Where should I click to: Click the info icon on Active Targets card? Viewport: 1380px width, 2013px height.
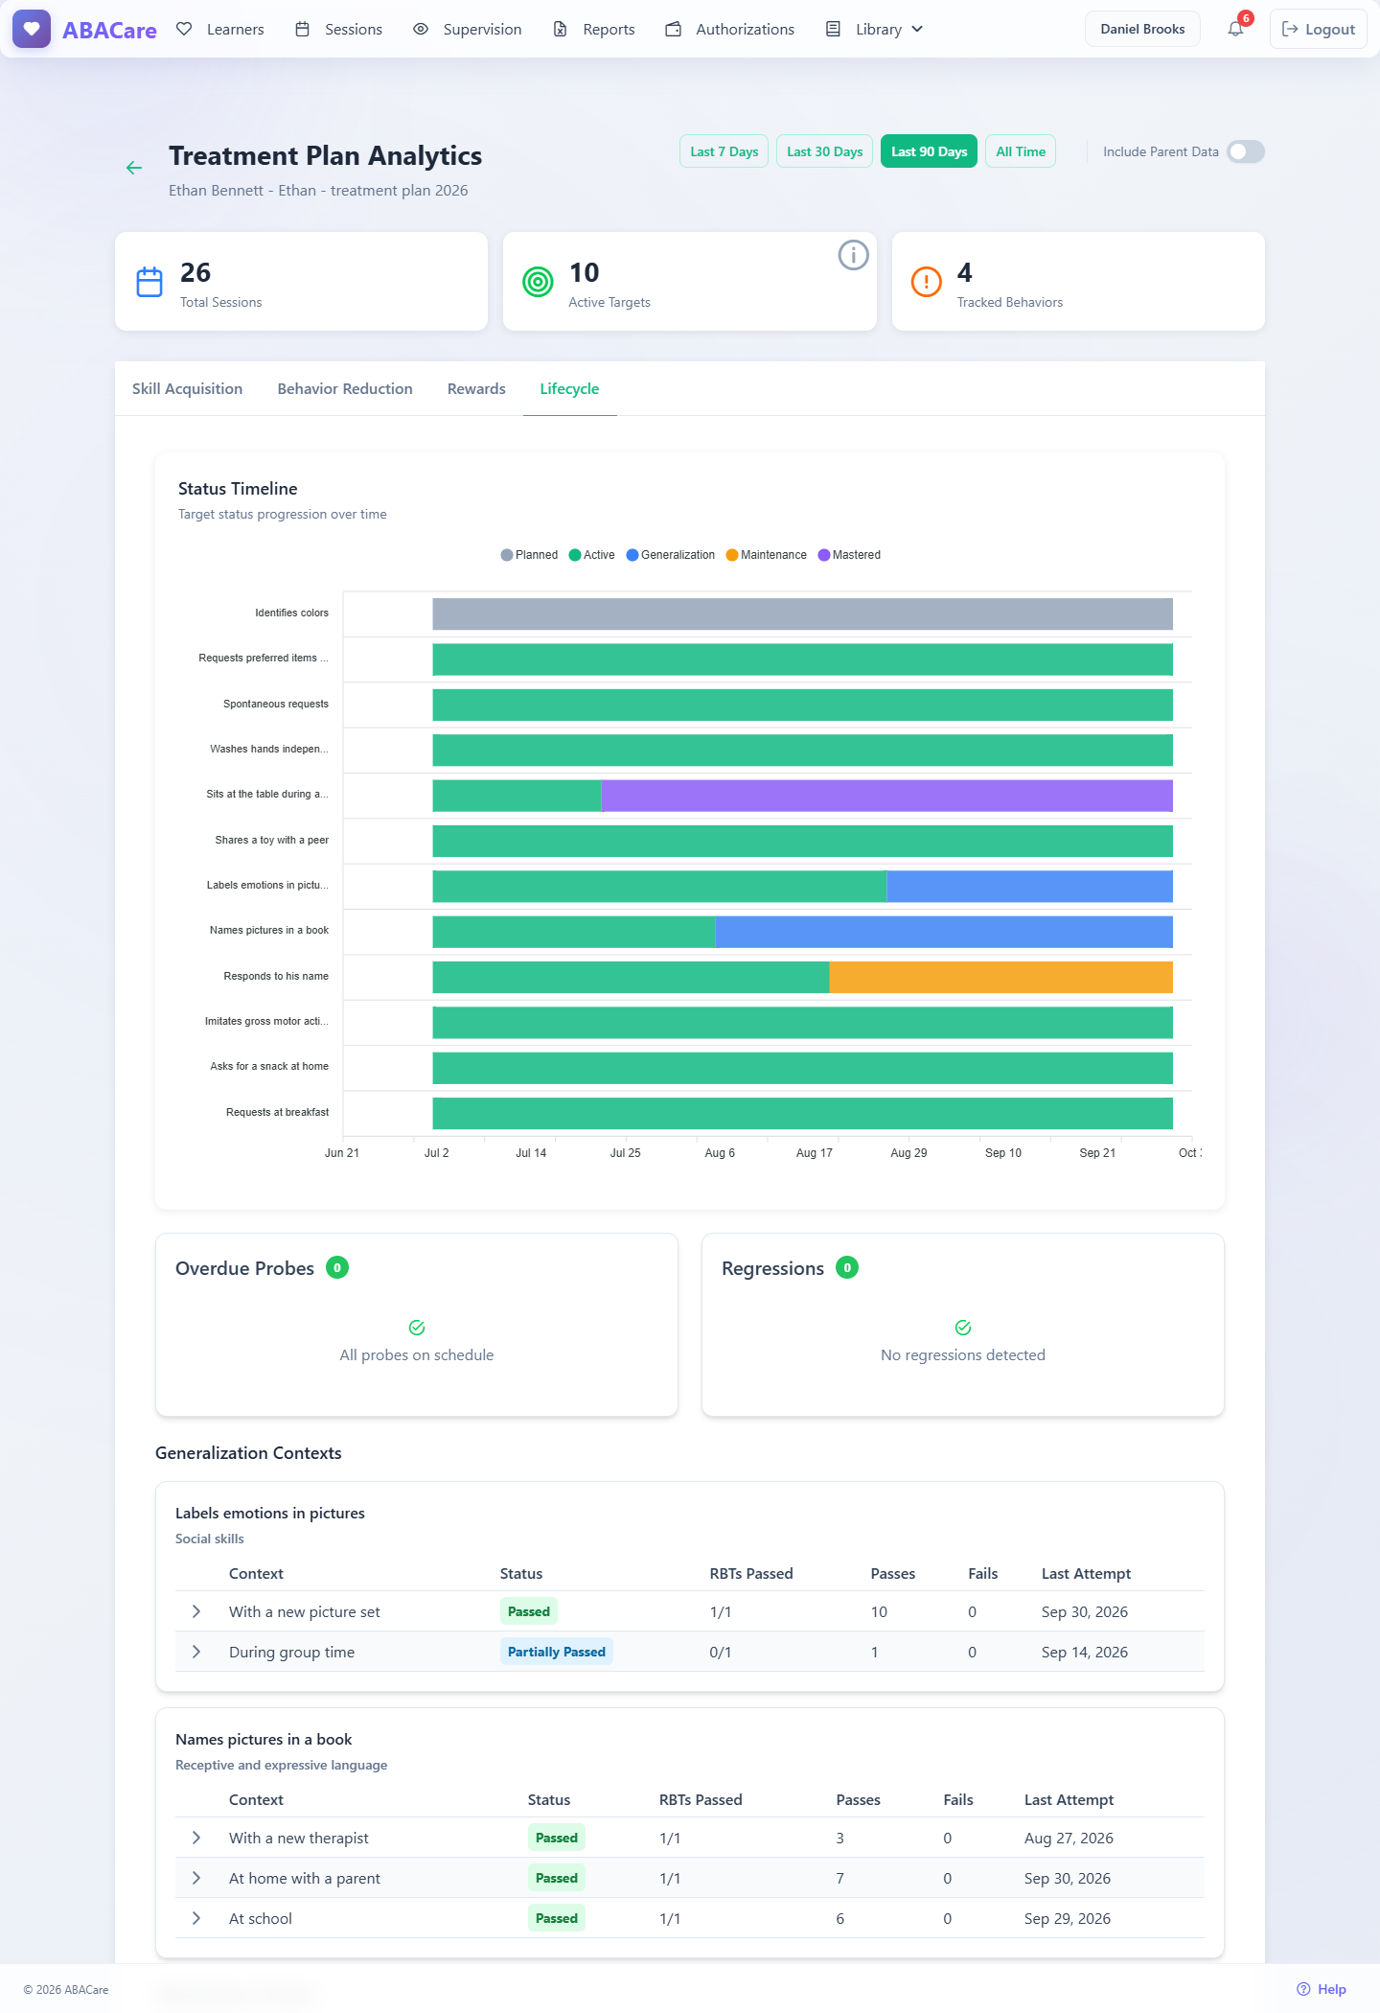(x=853, y=255)
